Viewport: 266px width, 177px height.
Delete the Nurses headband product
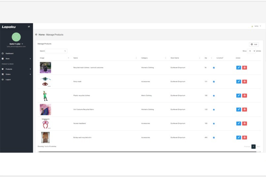click(x=245, y=124)
